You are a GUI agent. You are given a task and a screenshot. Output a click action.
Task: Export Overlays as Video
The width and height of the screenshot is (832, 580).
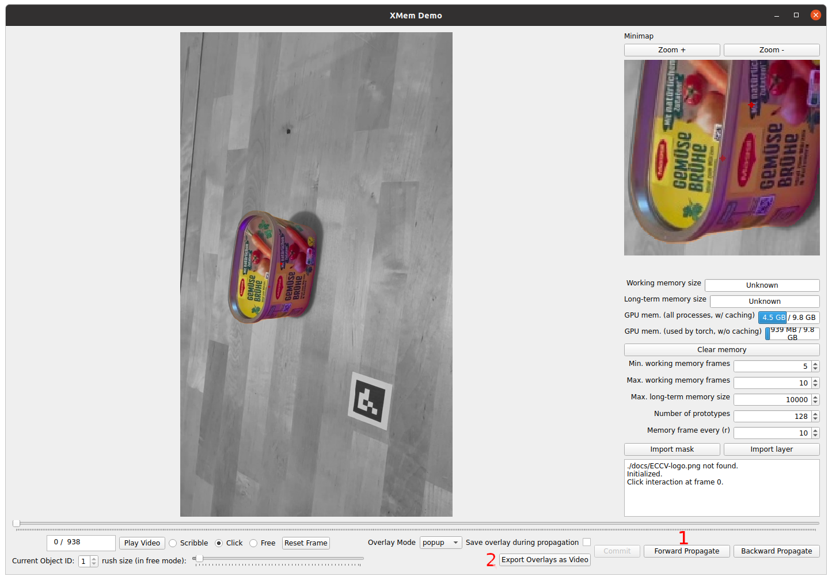(544, 560)
